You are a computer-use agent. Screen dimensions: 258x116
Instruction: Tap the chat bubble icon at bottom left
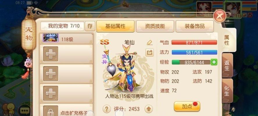[24, 110]
